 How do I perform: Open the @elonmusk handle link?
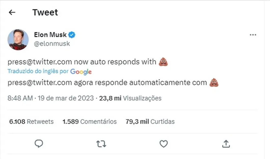point(52,44)
